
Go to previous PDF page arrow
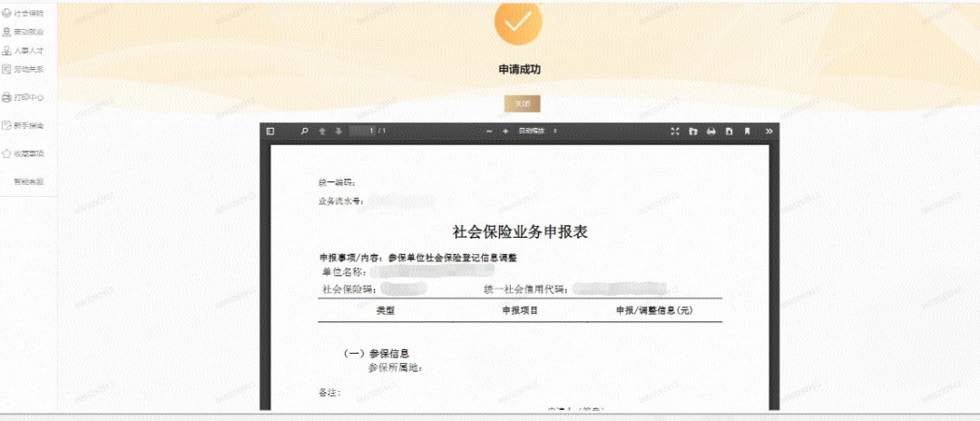click(322, 132)
